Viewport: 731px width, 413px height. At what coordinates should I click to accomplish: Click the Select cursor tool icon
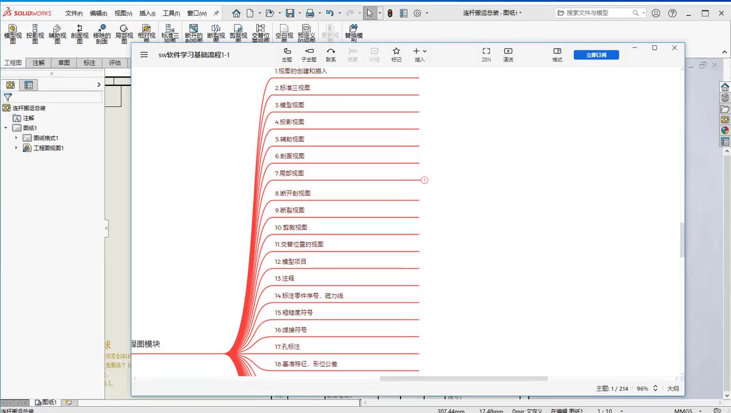[x=370, y=13]
